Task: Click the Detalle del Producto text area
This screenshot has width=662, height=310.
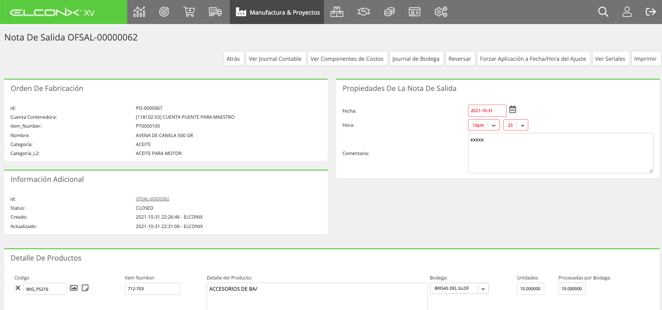Action: [x=317, y=296]
